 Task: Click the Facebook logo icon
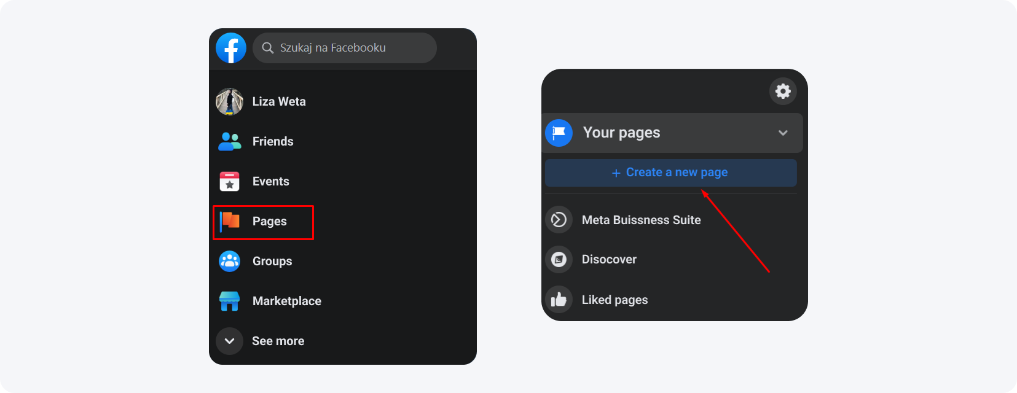pyautogui.click(x=231, y=48)
